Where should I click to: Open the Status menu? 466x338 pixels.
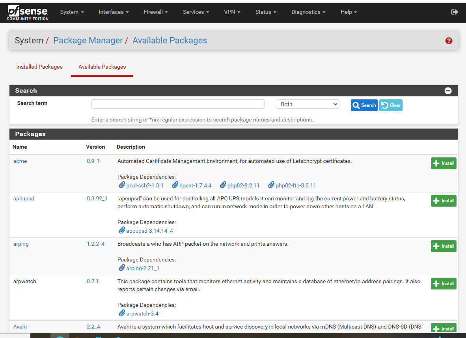[266, 12]
